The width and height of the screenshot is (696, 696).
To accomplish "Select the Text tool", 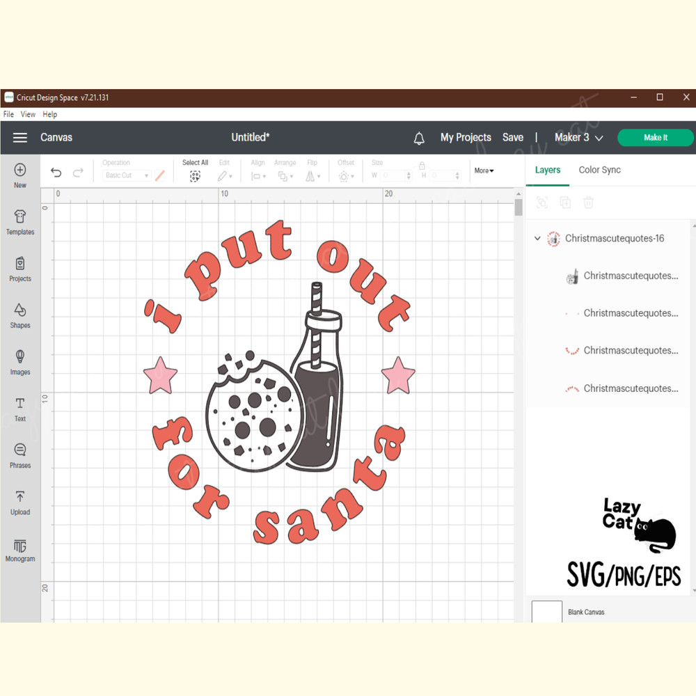I will point(20,404).
